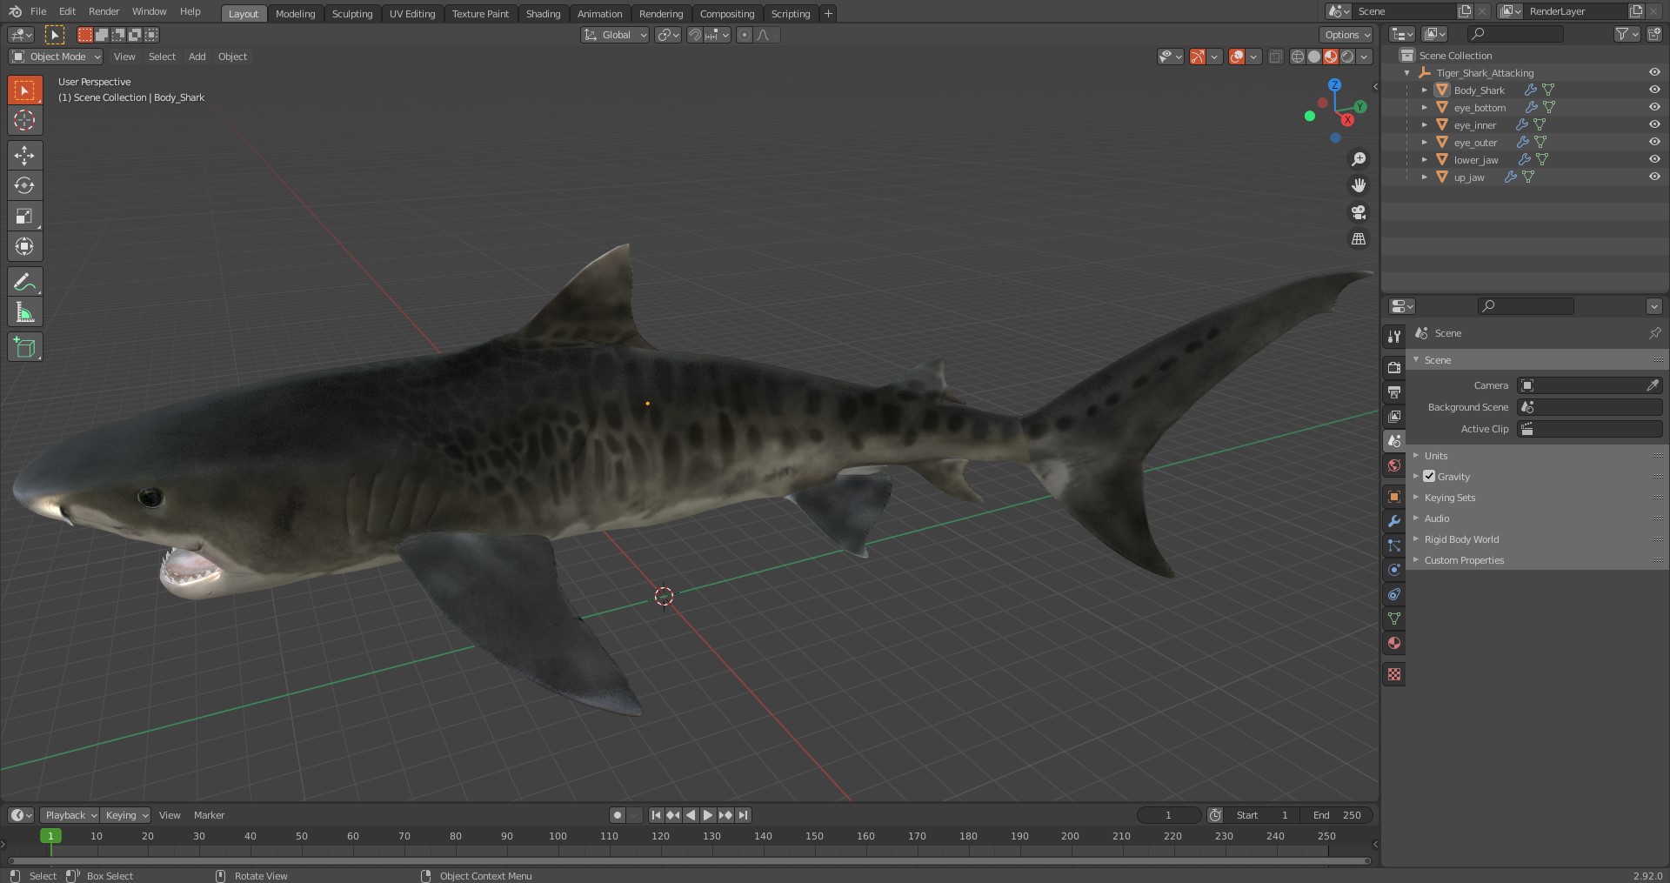Hide up_jaw object visibility
Image resolution: width=1670 pixels, height=883 pixels.
click(x=1654, y=177)
